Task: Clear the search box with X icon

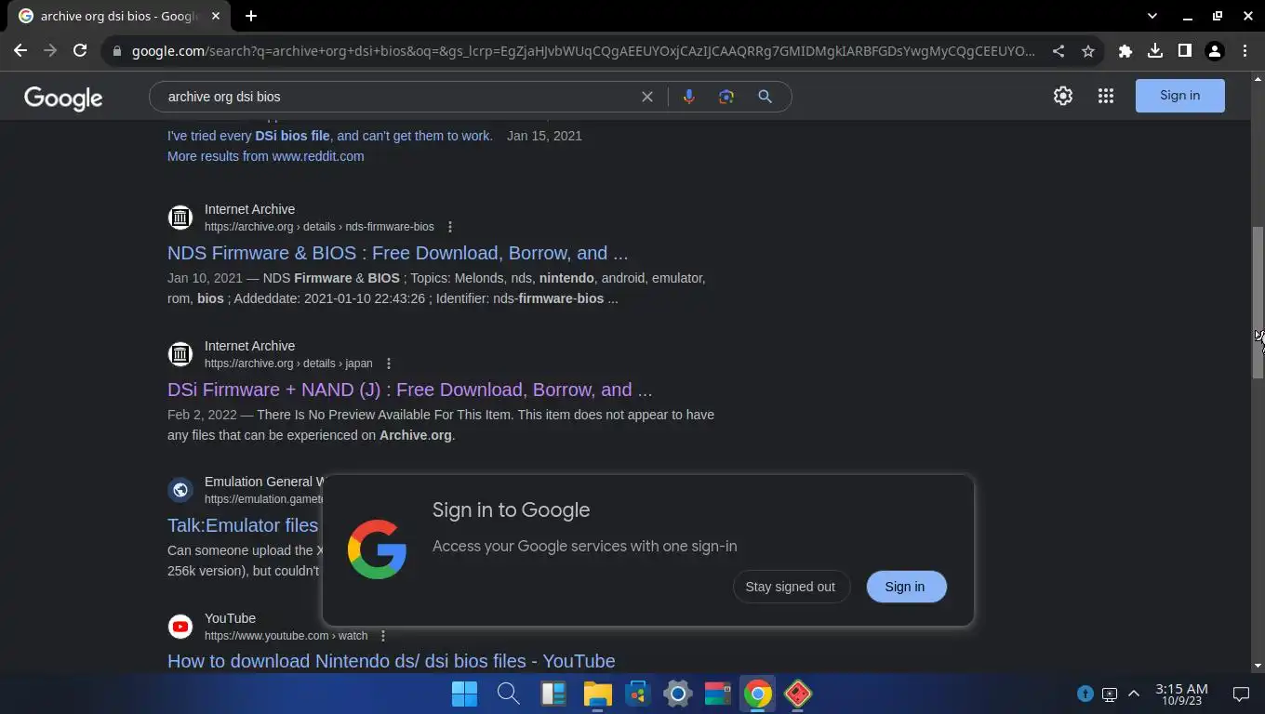Action: tap(647, 97)
